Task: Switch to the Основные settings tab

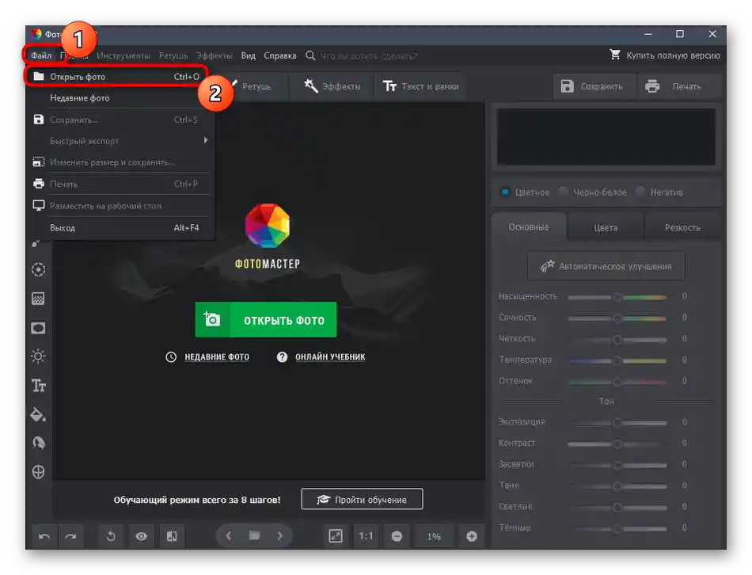Action: tap(529, 227)
